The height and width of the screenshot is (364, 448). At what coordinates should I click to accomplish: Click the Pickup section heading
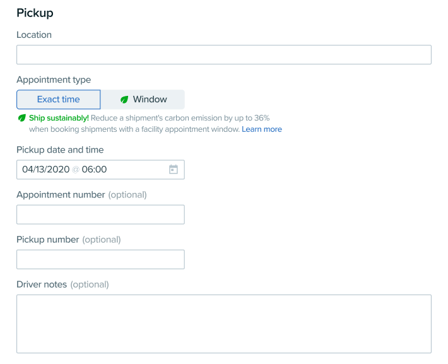click(35, 13)
